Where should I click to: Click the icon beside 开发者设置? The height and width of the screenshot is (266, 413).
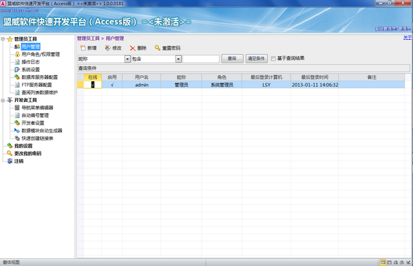point(17,123)
